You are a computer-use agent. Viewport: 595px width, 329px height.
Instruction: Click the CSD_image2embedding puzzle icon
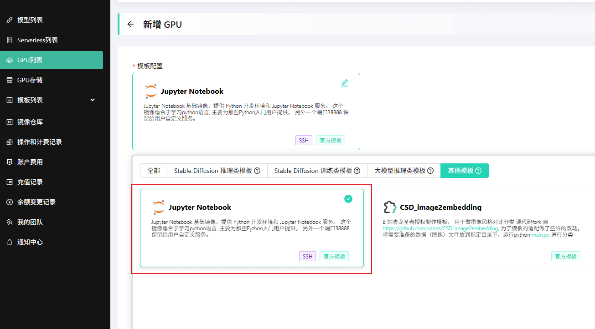(390, 207)
